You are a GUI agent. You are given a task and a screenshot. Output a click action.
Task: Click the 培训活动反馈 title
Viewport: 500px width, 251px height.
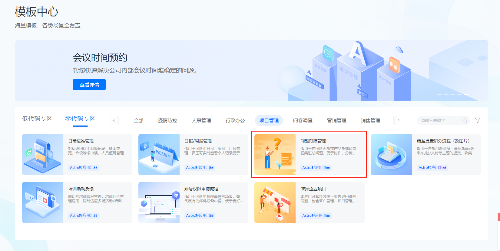click(81, 189)
